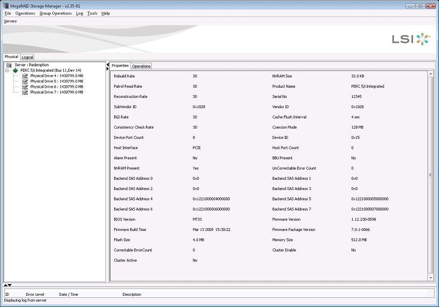Open the Tools menu
Viewport: 439px width, 307px height.
(x=92, y=13)
